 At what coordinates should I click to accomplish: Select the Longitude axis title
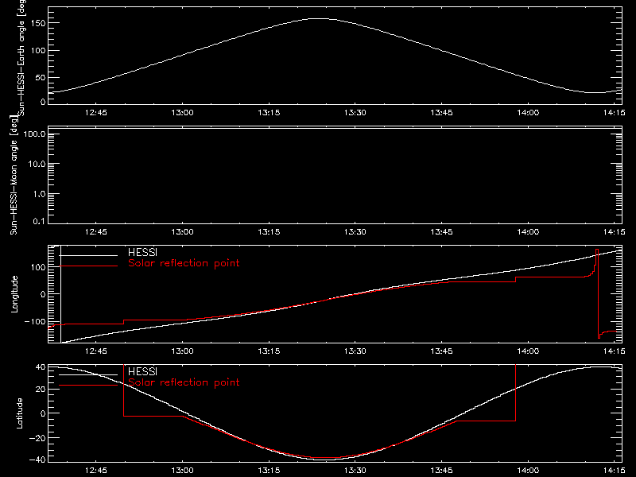[14, 294]
